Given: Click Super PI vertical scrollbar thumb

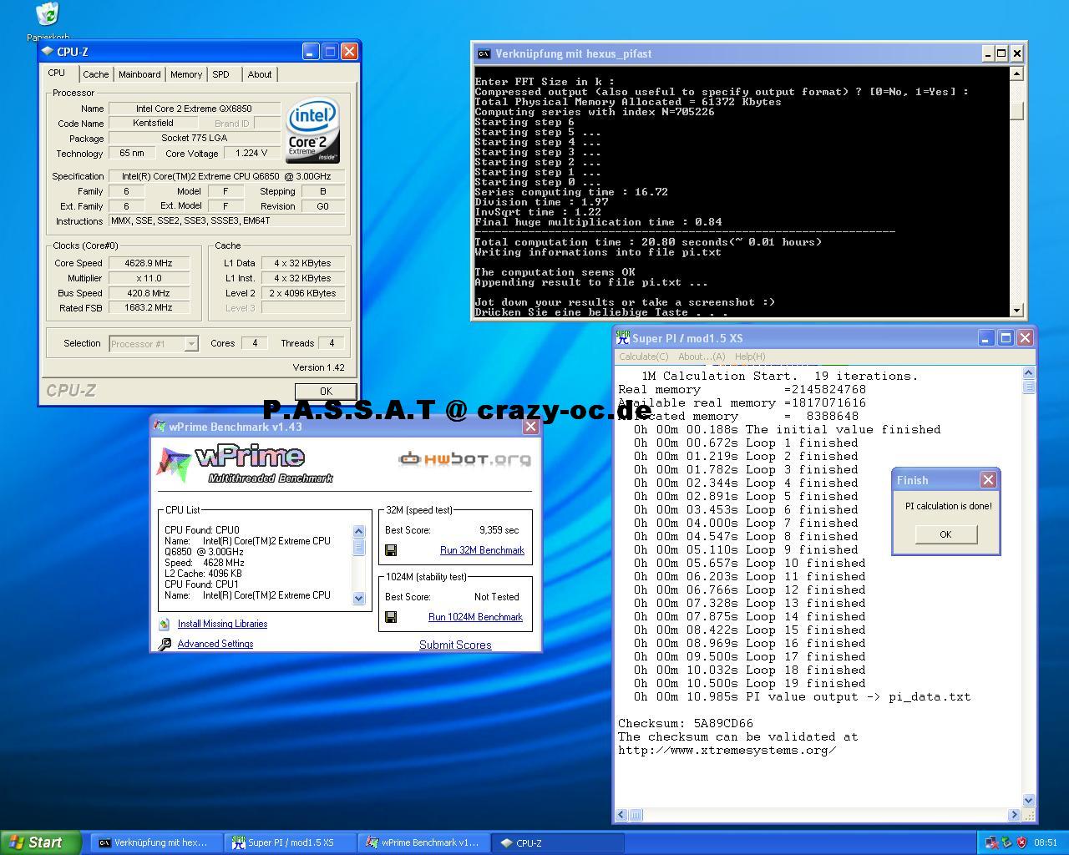Looking at the screenshot, I should [1029, 387].
